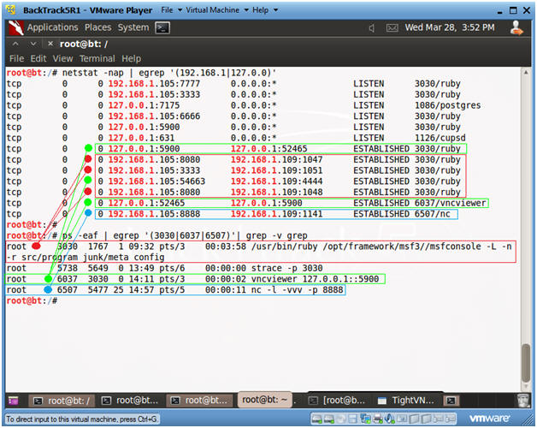Click the first hard disk device icon

click(316, 419)
